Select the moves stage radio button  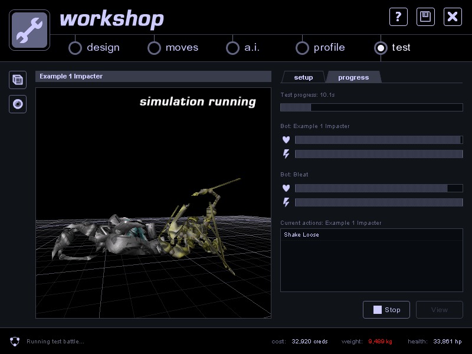[154, 48]
